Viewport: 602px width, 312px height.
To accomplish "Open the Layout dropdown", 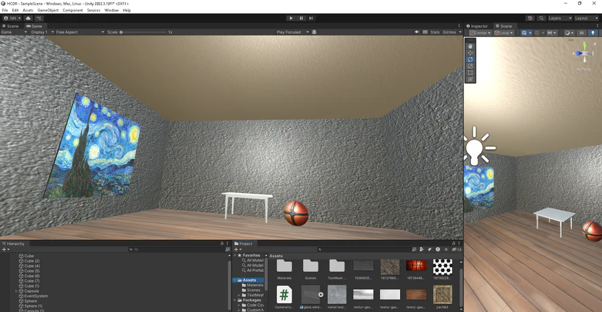I will 586,18.
